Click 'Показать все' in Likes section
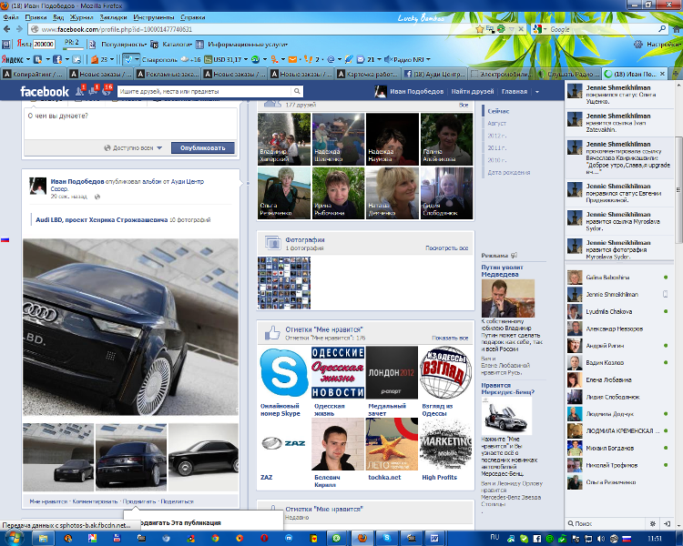Image resolution: width=683 pixels, height=546 pixels. (450, 338)
